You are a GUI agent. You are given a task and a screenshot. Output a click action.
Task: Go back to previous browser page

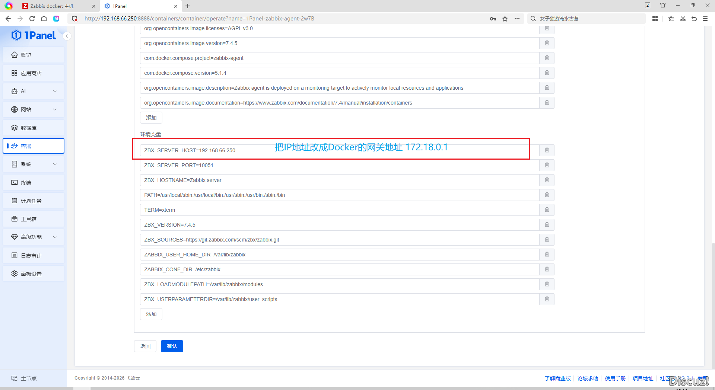(x=8, y=19)
